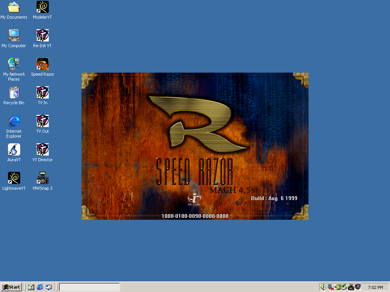The height and width of the screenshot is (292, 390).
Task: Click the 7:02 PM clock
Action: 376,287
